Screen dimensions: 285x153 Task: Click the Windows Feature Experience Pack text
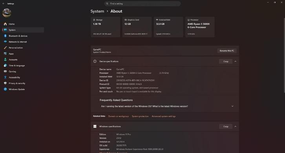point(140,149)
